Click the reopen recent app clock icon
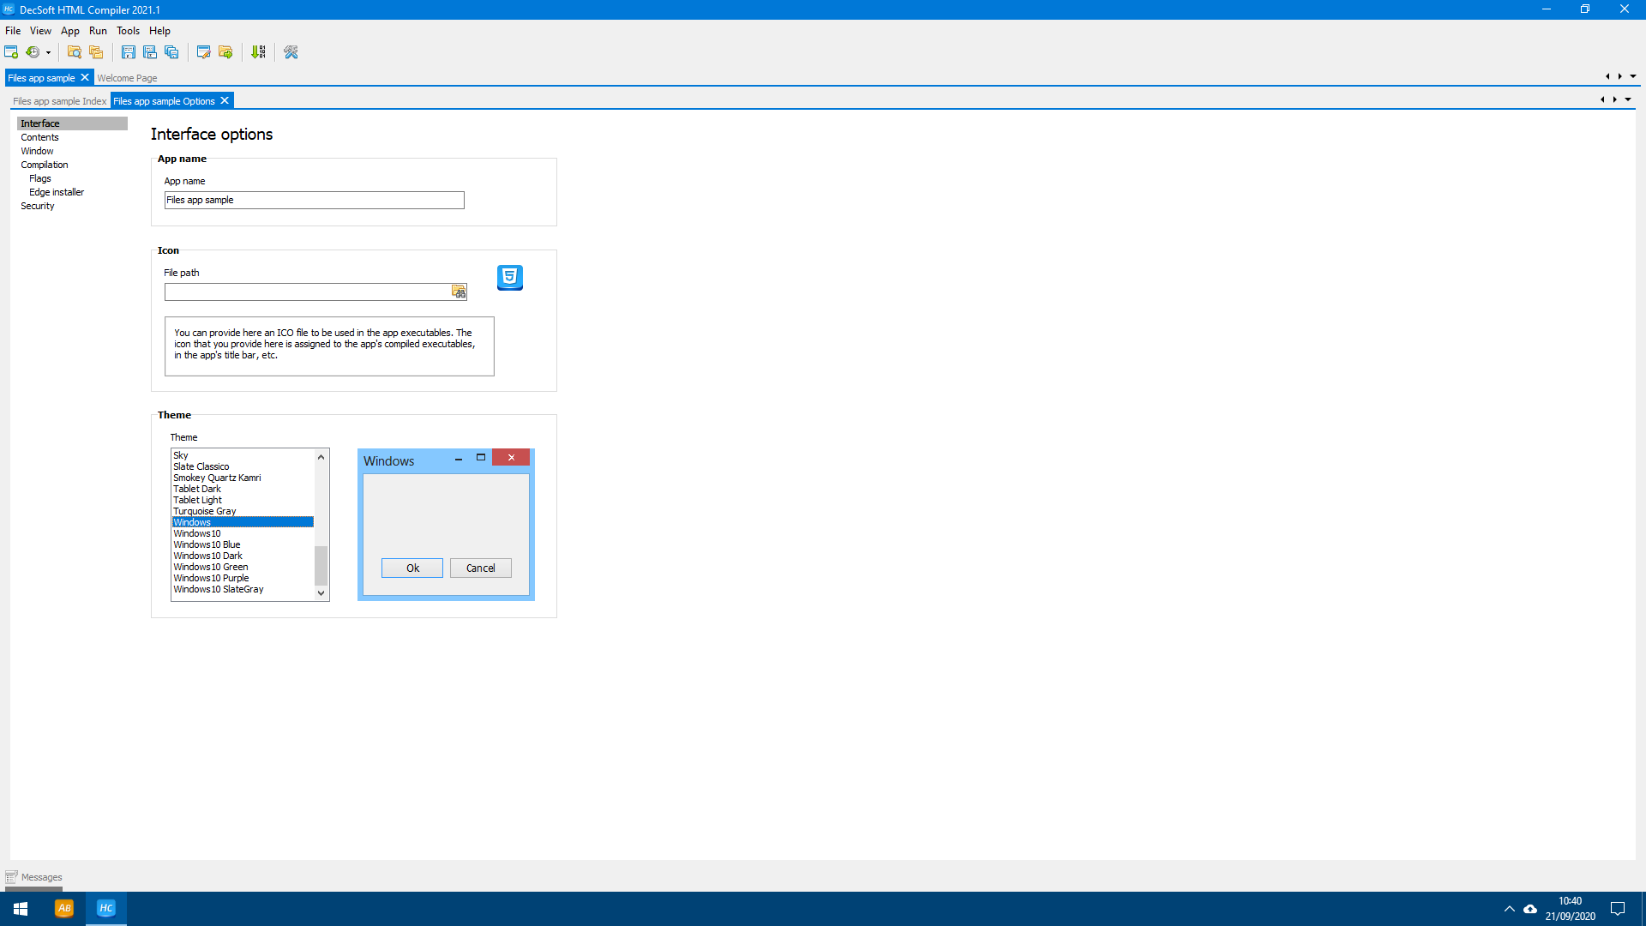Viewport: 1646px width, 926px height. click(33, 52)
